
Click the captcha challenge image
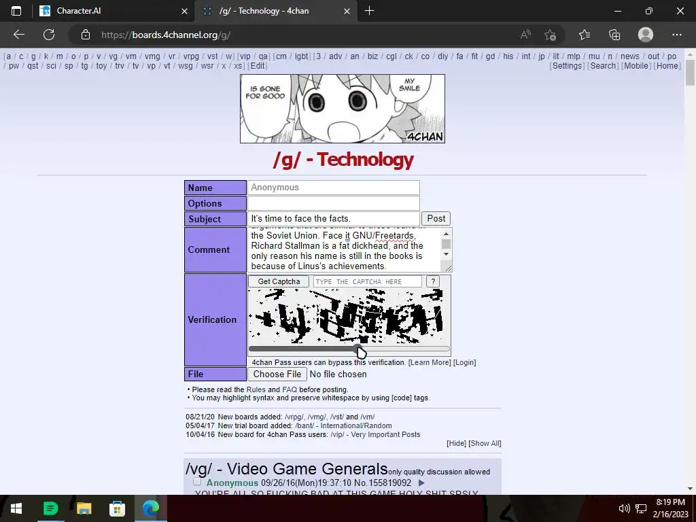pyautogui.click(x=345, y=316)
